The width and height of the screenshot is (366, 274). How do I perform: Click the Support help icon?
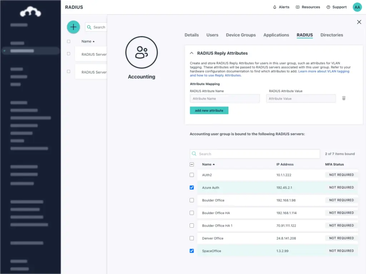click(x=328, y=7)
